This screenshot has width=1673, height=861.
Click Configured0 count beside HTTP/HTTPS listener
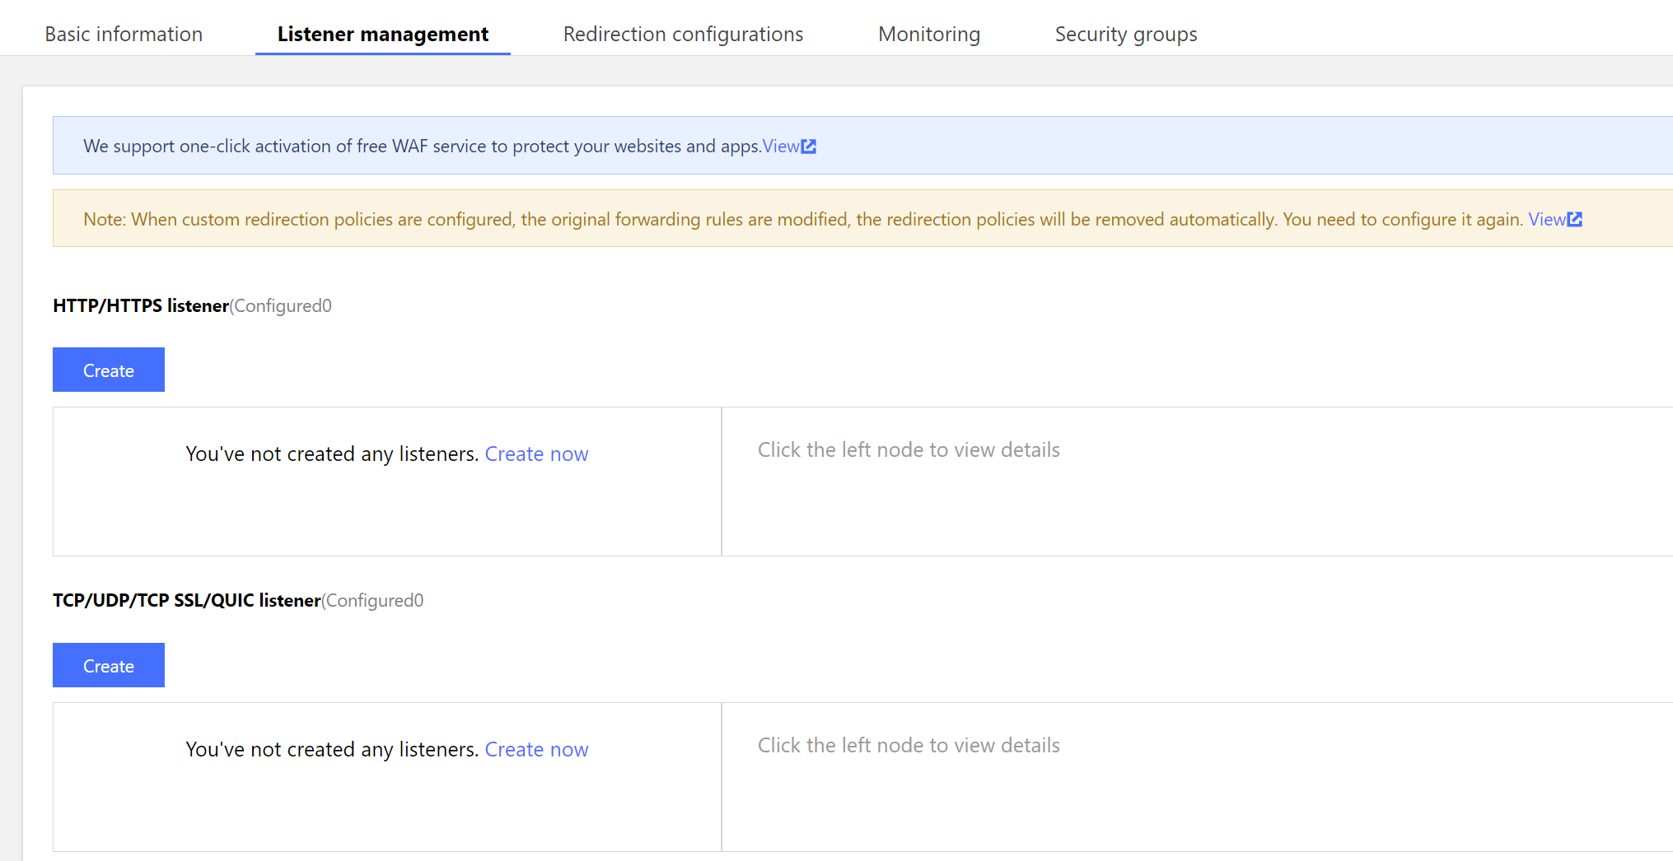tap(282, 306)
